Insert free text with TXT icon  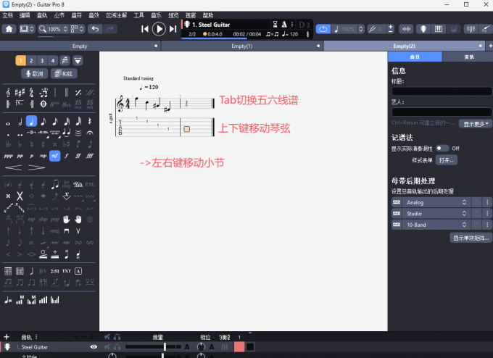pyautogui.click(x=67, y=271)
